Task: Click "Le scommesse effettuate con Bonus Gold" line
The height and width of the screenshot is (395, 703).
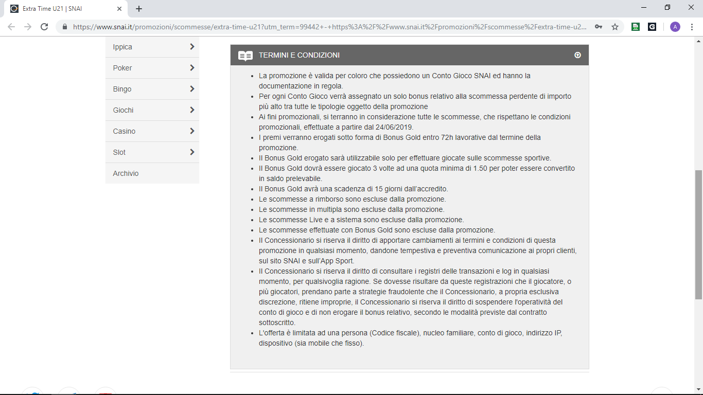Action: click(x=377, y=230)
